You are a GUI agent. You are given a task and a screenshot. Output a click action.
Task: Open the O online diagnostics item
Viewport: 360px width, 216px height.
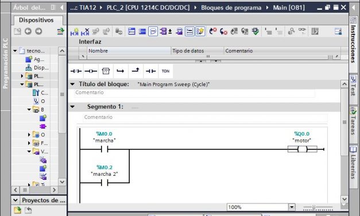(39, 101)
